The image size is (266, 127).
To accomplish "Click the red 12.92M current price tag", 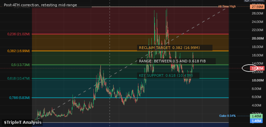I will pos(257,69).
